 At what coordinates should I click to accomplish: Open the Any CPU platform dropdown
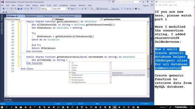tap(60, 9)
